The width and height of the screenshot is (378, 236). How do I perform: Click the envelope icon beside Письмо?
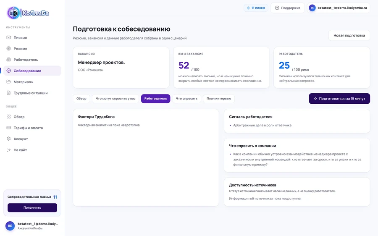pyautogui.click(x=9, y=37)
